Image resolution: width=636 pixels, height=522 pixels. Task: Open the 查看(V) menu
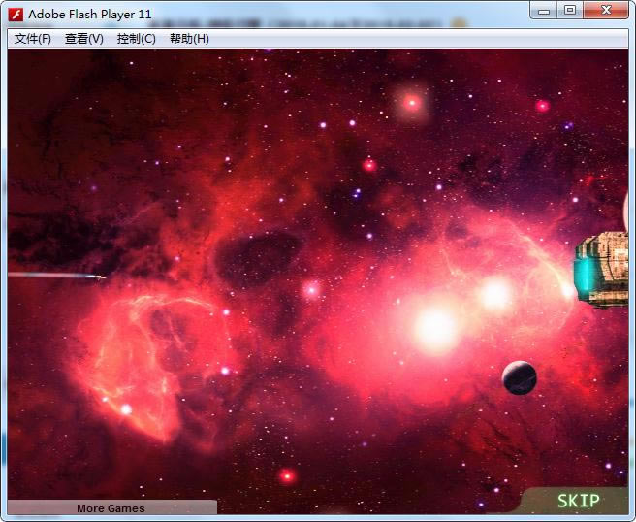(84, 39)
